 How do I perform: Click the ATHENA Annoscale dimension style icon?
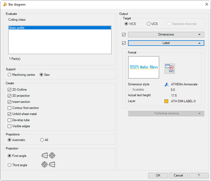click(x=167, y=85)
